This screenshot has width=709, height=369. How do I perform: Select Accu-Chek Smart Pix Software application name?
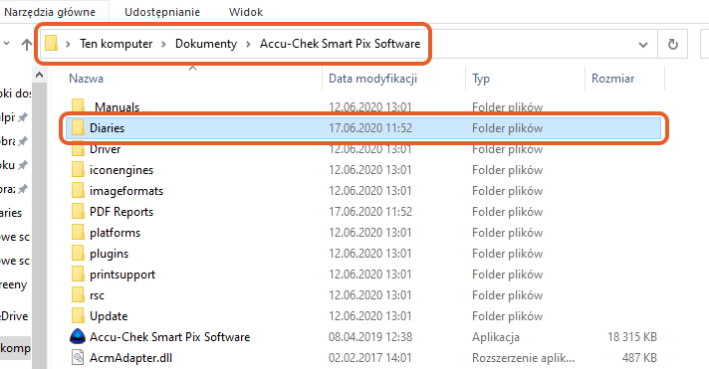(169, 336)
